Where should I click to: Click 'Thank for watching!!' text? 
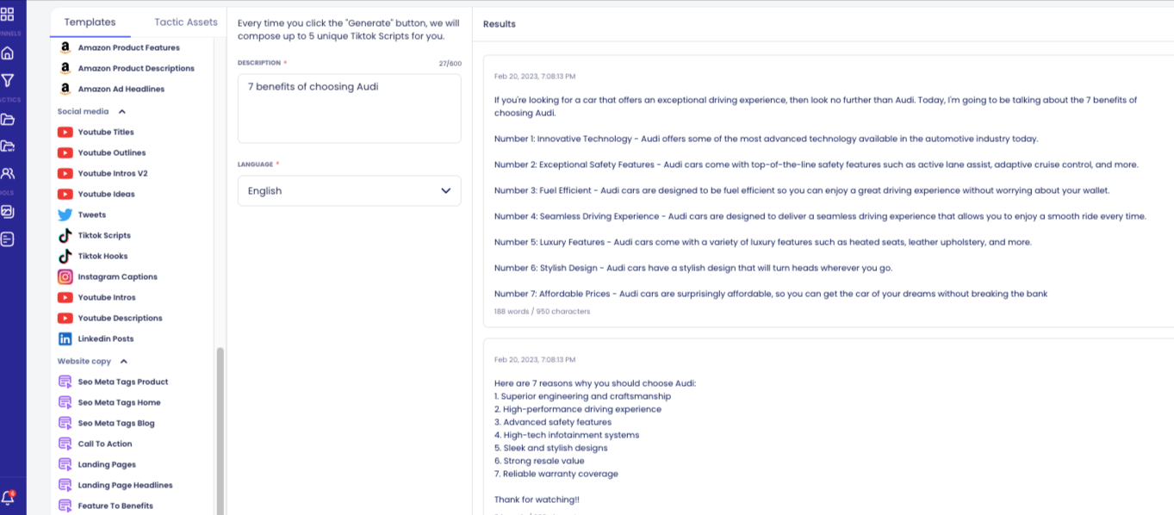(x=537, y=499)
